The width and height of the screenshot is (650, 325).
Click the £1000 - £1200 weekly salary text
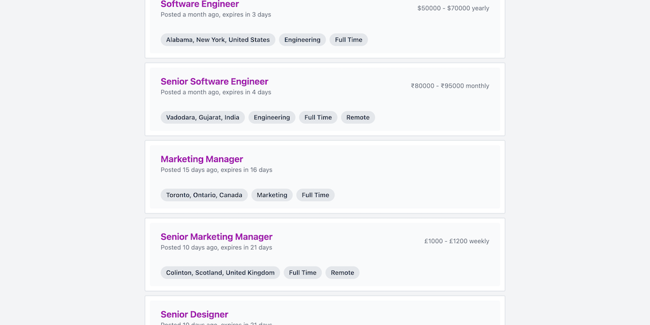click(456, 241)
